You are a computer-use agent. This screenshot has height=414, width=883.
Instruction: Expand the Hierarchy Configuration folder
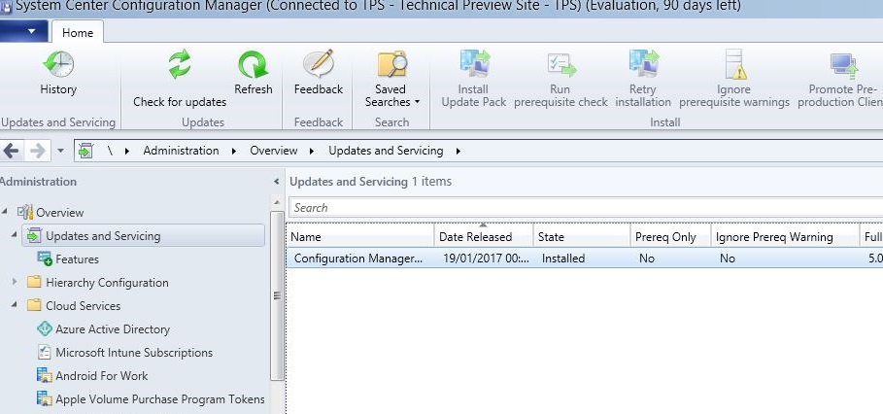15,283
